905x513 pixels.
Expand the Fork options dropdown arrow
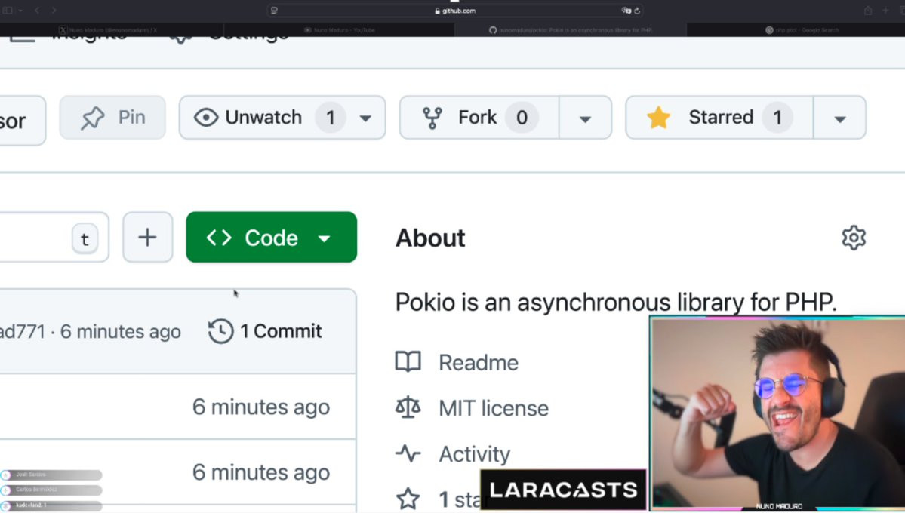[585, 118]
